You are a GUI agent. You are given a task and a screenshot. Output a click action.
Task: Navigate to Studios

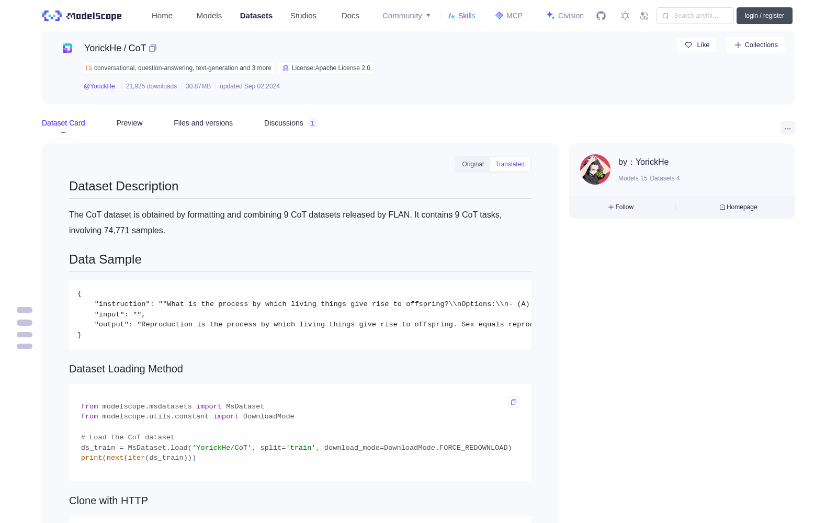coord(303,16)
